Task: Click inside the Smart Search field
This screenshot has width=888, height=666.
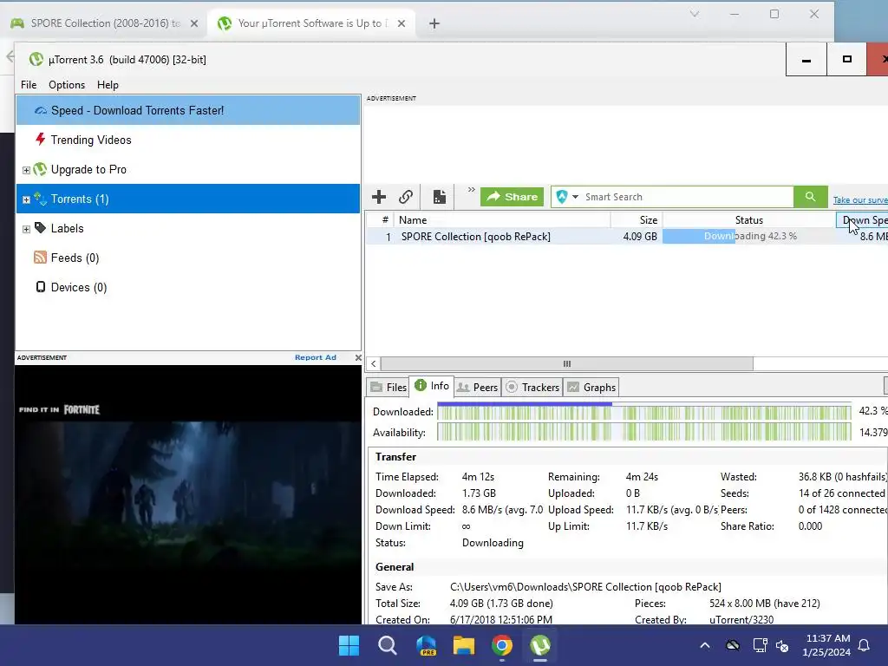Action: pyautogui.click(x=687, y=197)
